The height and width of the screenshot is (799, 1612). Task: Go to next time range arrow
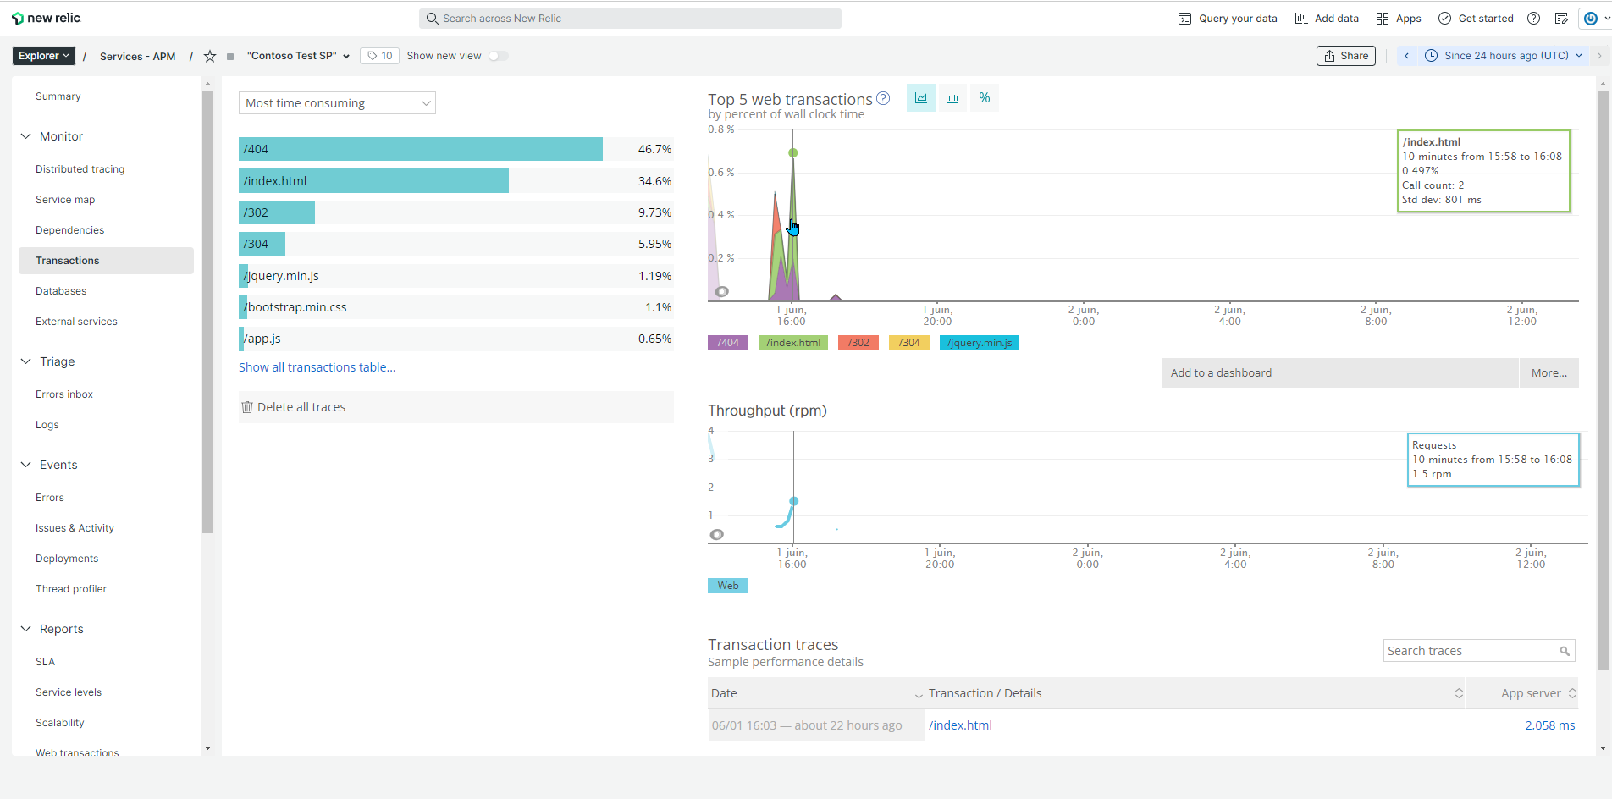1599,56
